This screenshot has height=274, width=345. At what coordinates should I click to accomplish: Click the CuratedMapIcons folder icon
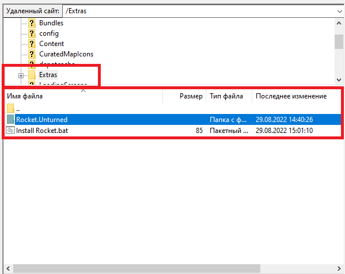pos(32,54)
